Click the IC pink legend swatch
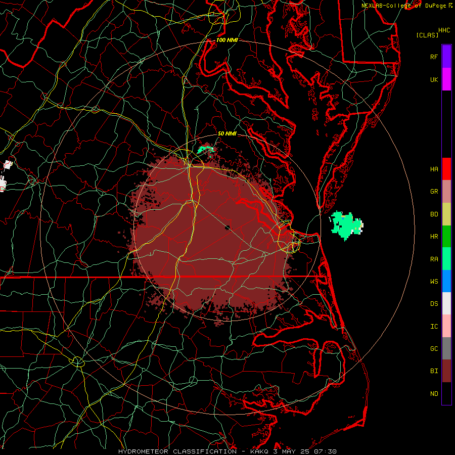 446,326
